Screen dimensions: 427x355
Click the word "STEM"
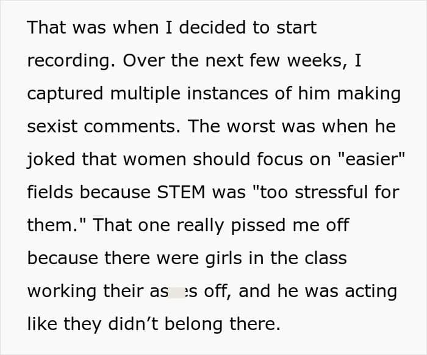click(181, 192)
